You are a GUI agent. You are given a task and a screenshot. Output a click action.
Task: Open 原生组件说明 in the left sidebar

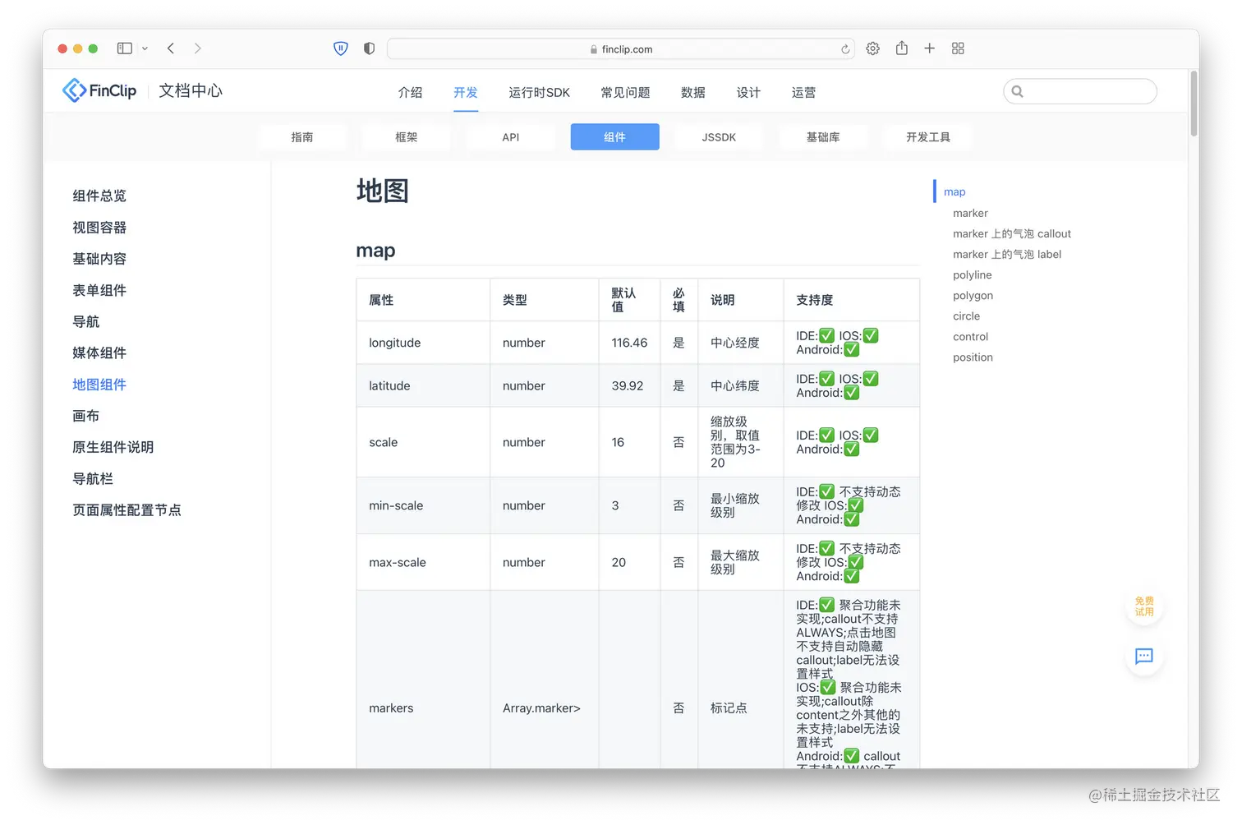[x=113, y=447]
